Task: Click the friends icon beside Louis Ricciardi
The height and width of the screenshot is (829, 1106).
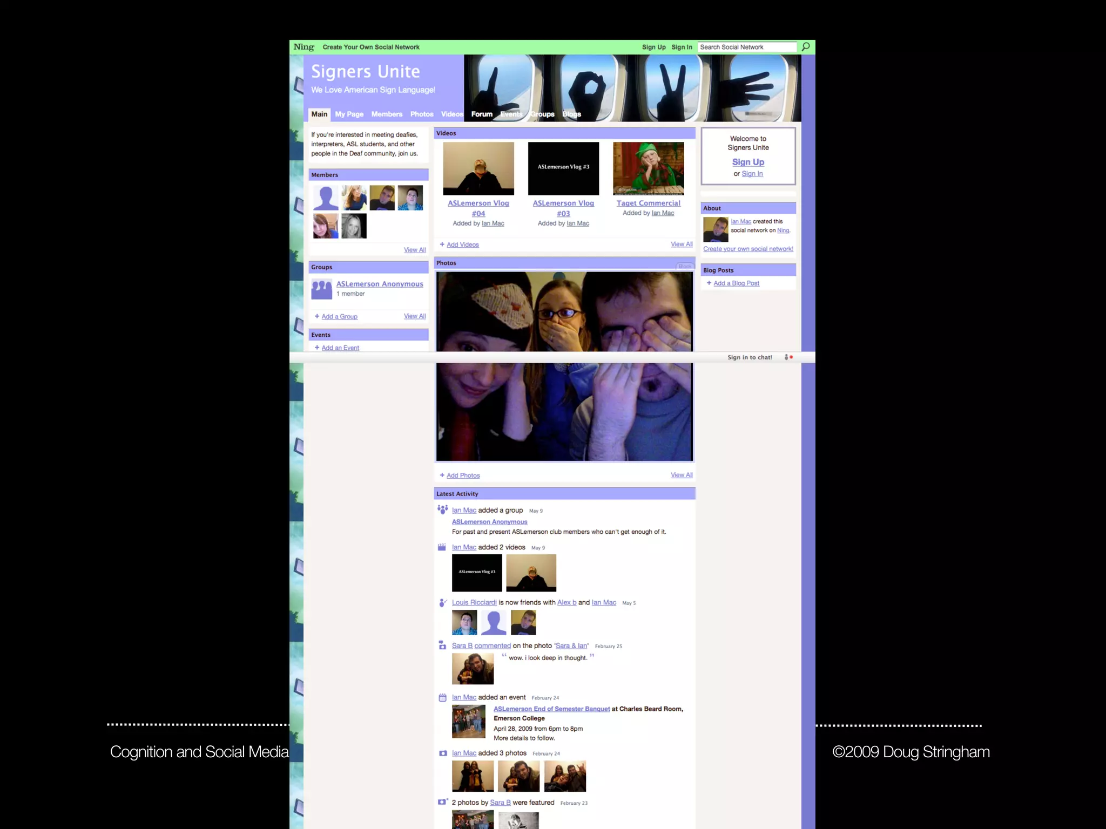Action: pyautogui.click(x=442, y=602)
